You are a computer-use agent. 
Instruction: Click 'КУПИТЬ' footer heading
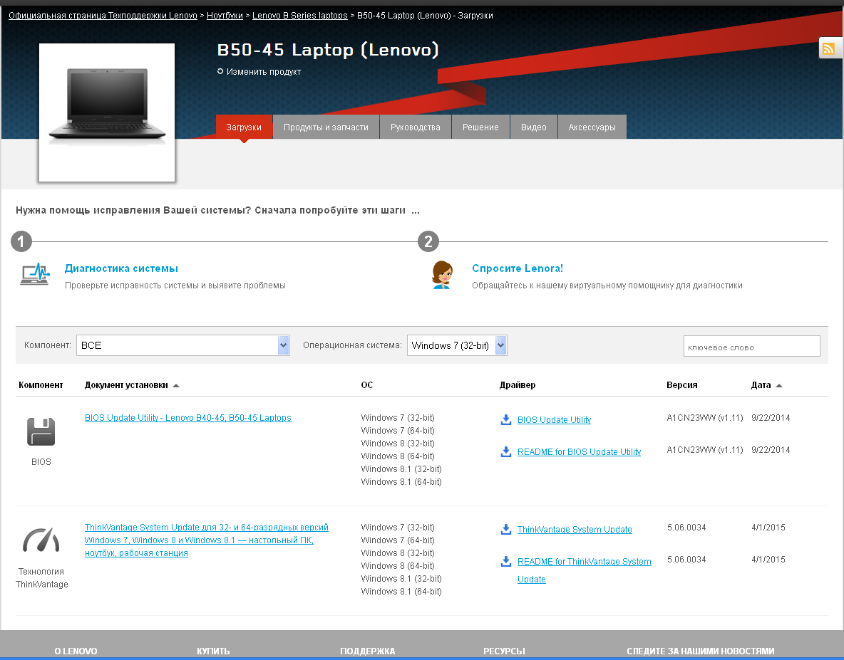(x=213, y=651)
